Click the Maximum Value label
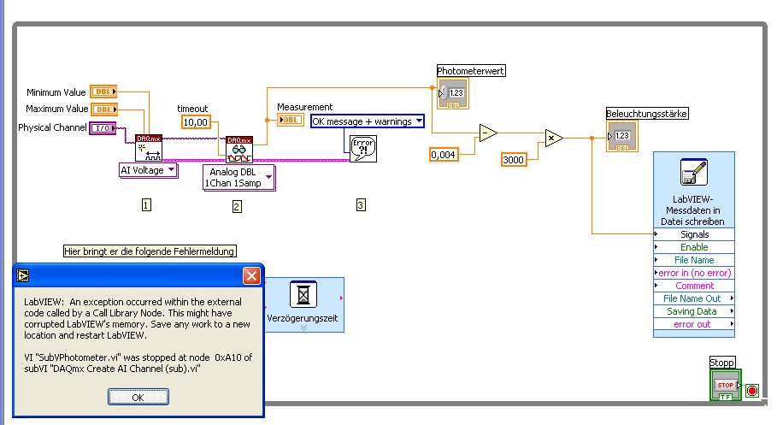This screenshot has width=777, height=425. coord(57,109)
